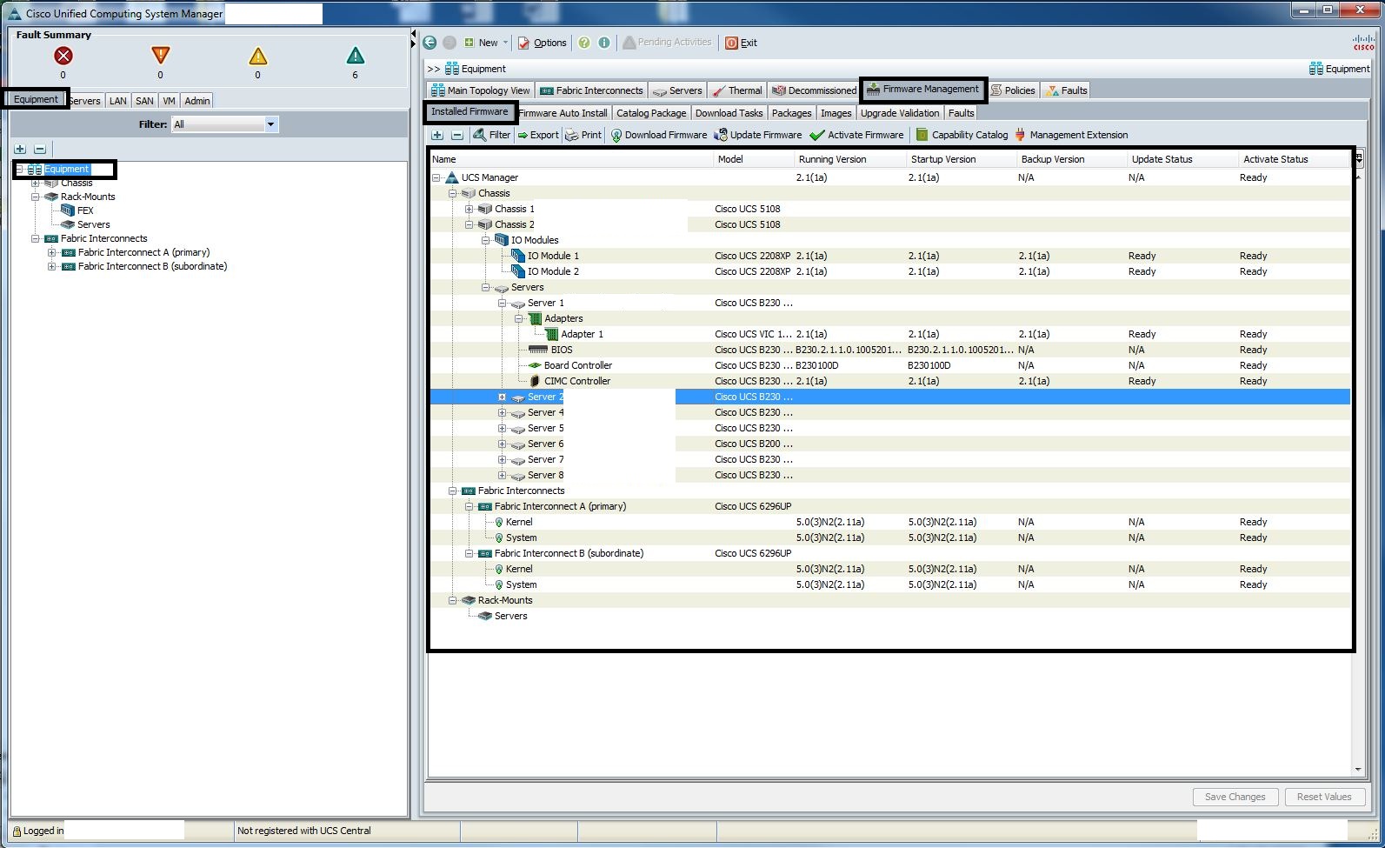Click the Print toolbar icon
Screen dimensions: 1385x848
[571, 136]
